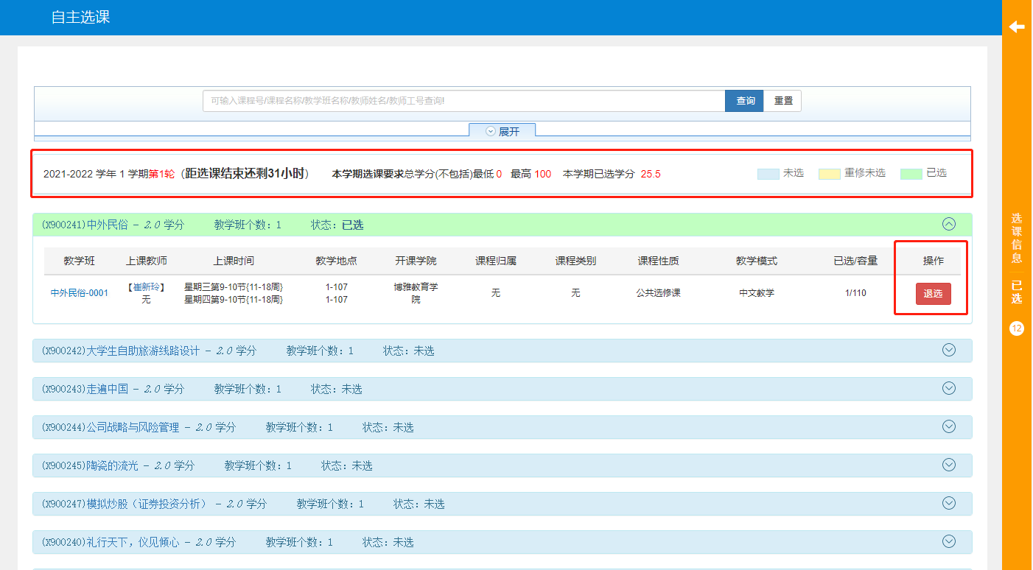1033x570 pixels.
Task: Collapse the 中外民俗 course chevron icon
Action: point(949,225)
